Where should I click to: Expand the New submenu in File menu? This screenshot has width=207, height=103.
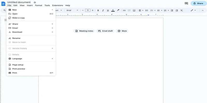(x=31, y=10)
